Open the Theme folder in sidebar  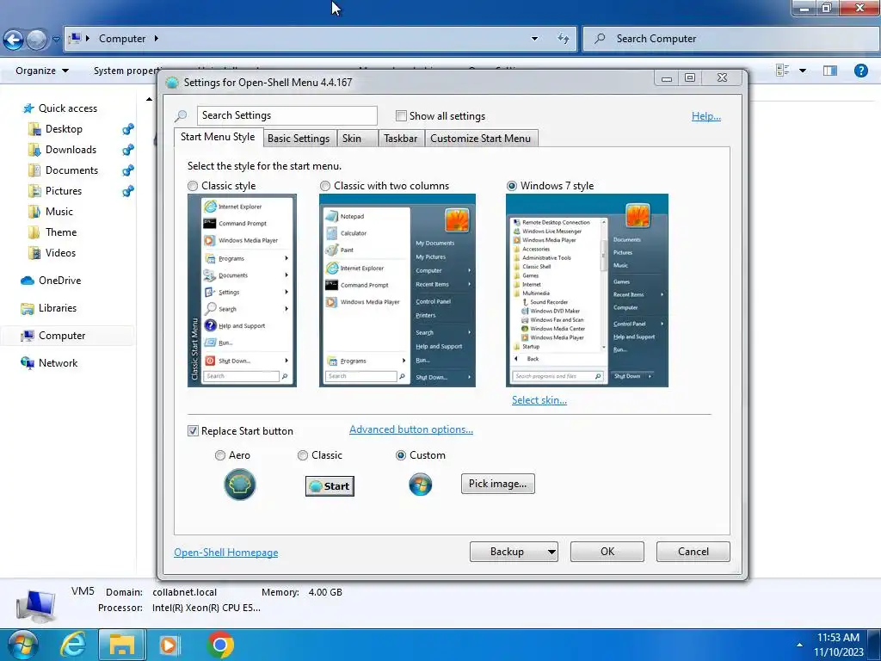[52, 232]
